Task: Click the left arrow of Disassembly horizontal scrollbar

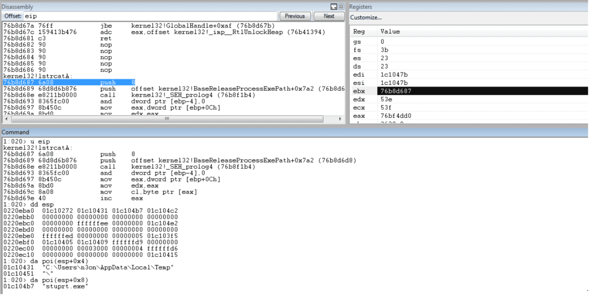Action: (7, 119)
